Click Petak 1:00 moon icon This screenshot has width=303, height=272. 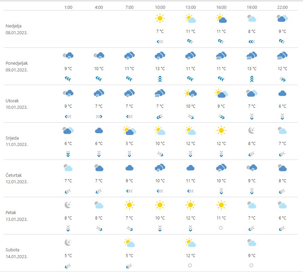click(68, 205)
